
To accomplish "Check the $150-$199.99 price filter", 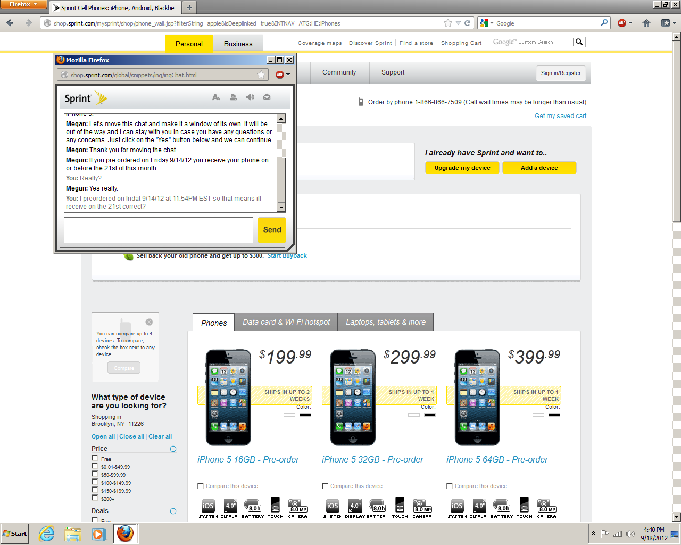I will point(95,490).
